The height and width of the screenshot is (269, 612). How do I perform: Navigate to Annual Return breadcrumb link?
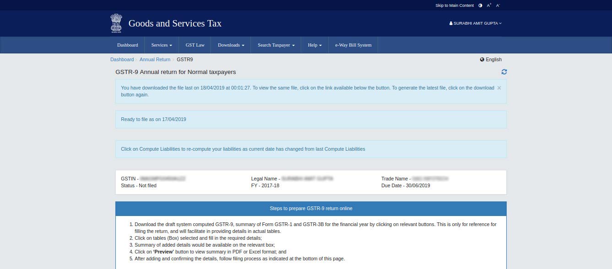coord(155,59)
